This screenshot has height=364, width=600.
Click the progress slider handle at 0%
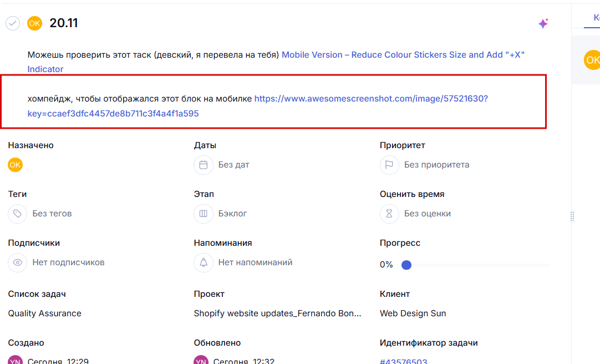[x=406, y=265]
